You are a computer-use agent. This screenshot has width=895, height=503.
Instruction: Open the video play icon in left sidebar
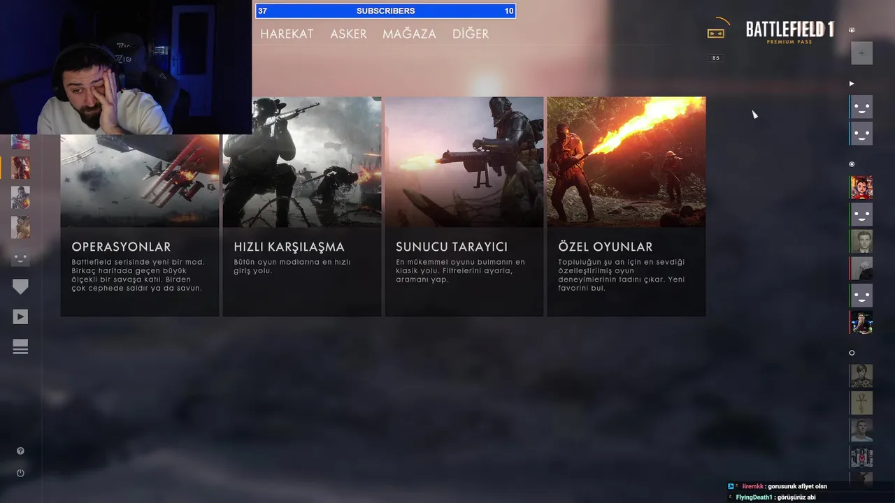point(20,317)
